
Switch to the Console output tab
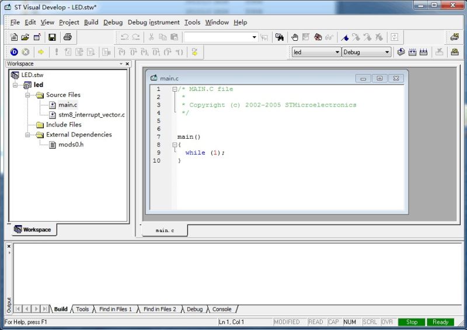coord(222,309)
